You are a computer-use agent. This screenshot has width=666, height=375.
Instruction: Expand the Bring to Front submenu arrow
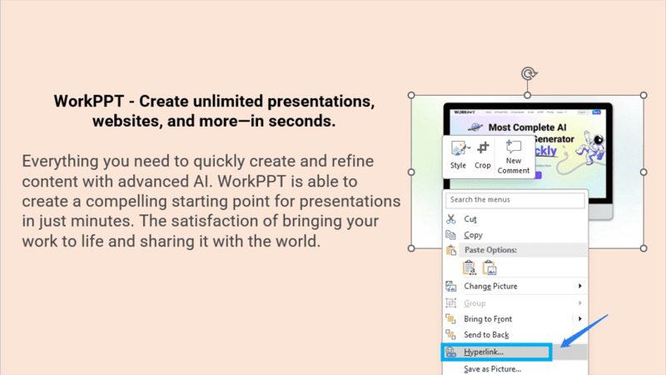[579, 318]
